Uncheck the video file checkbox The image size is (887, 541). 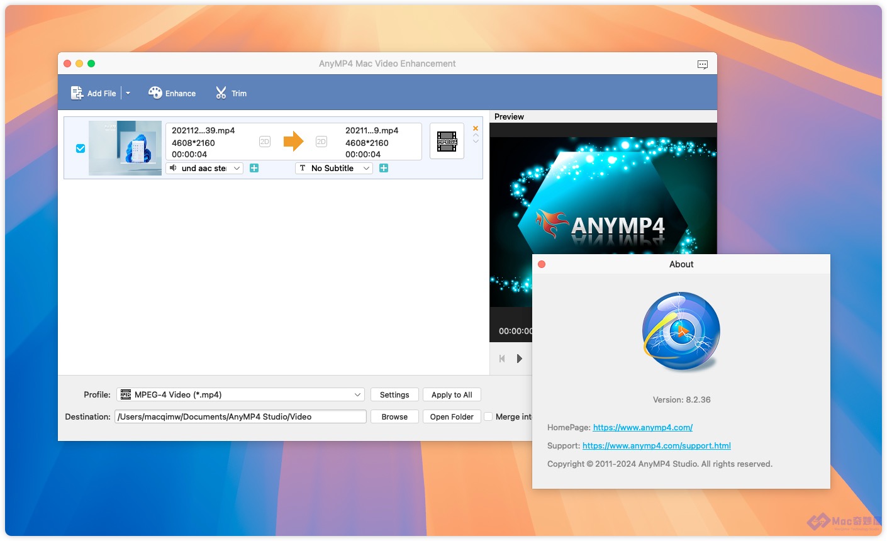(x=81, y=148)
